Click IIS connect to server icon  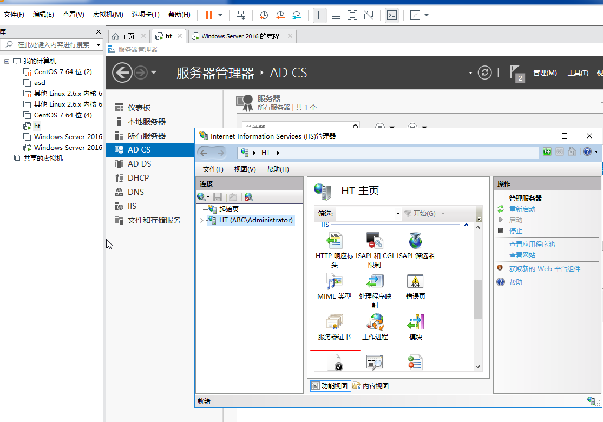201,197
